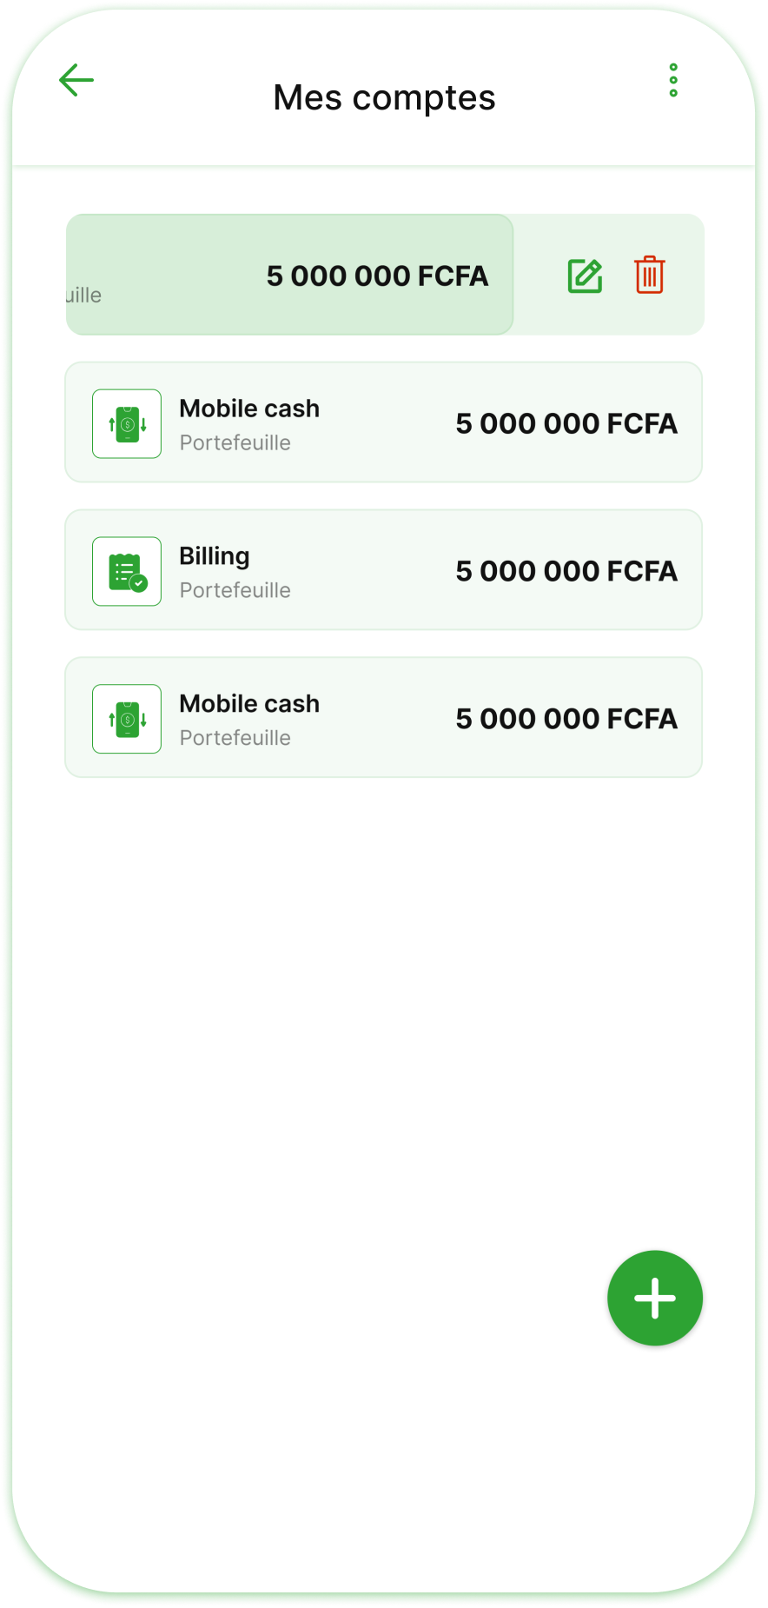Tap the red trash delete icon

coord(650,275)
